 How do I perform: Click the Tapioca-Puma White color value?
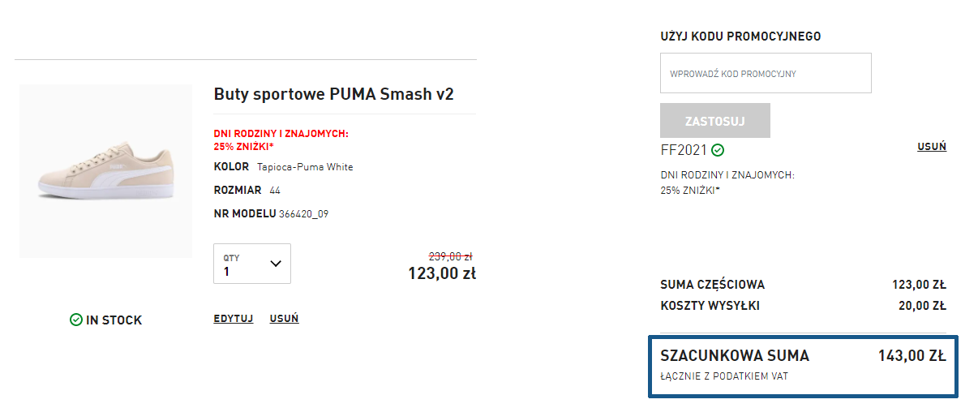coord(305,167)
